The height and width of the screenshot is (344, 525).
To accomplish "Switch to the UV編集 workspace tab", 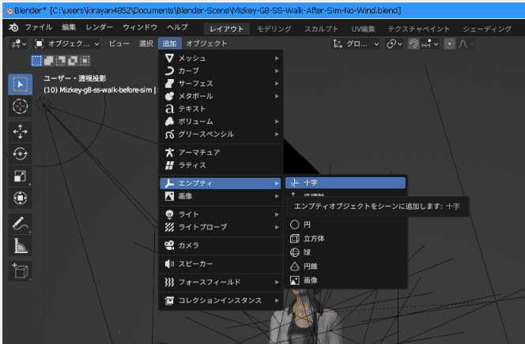I will [363, 29].
